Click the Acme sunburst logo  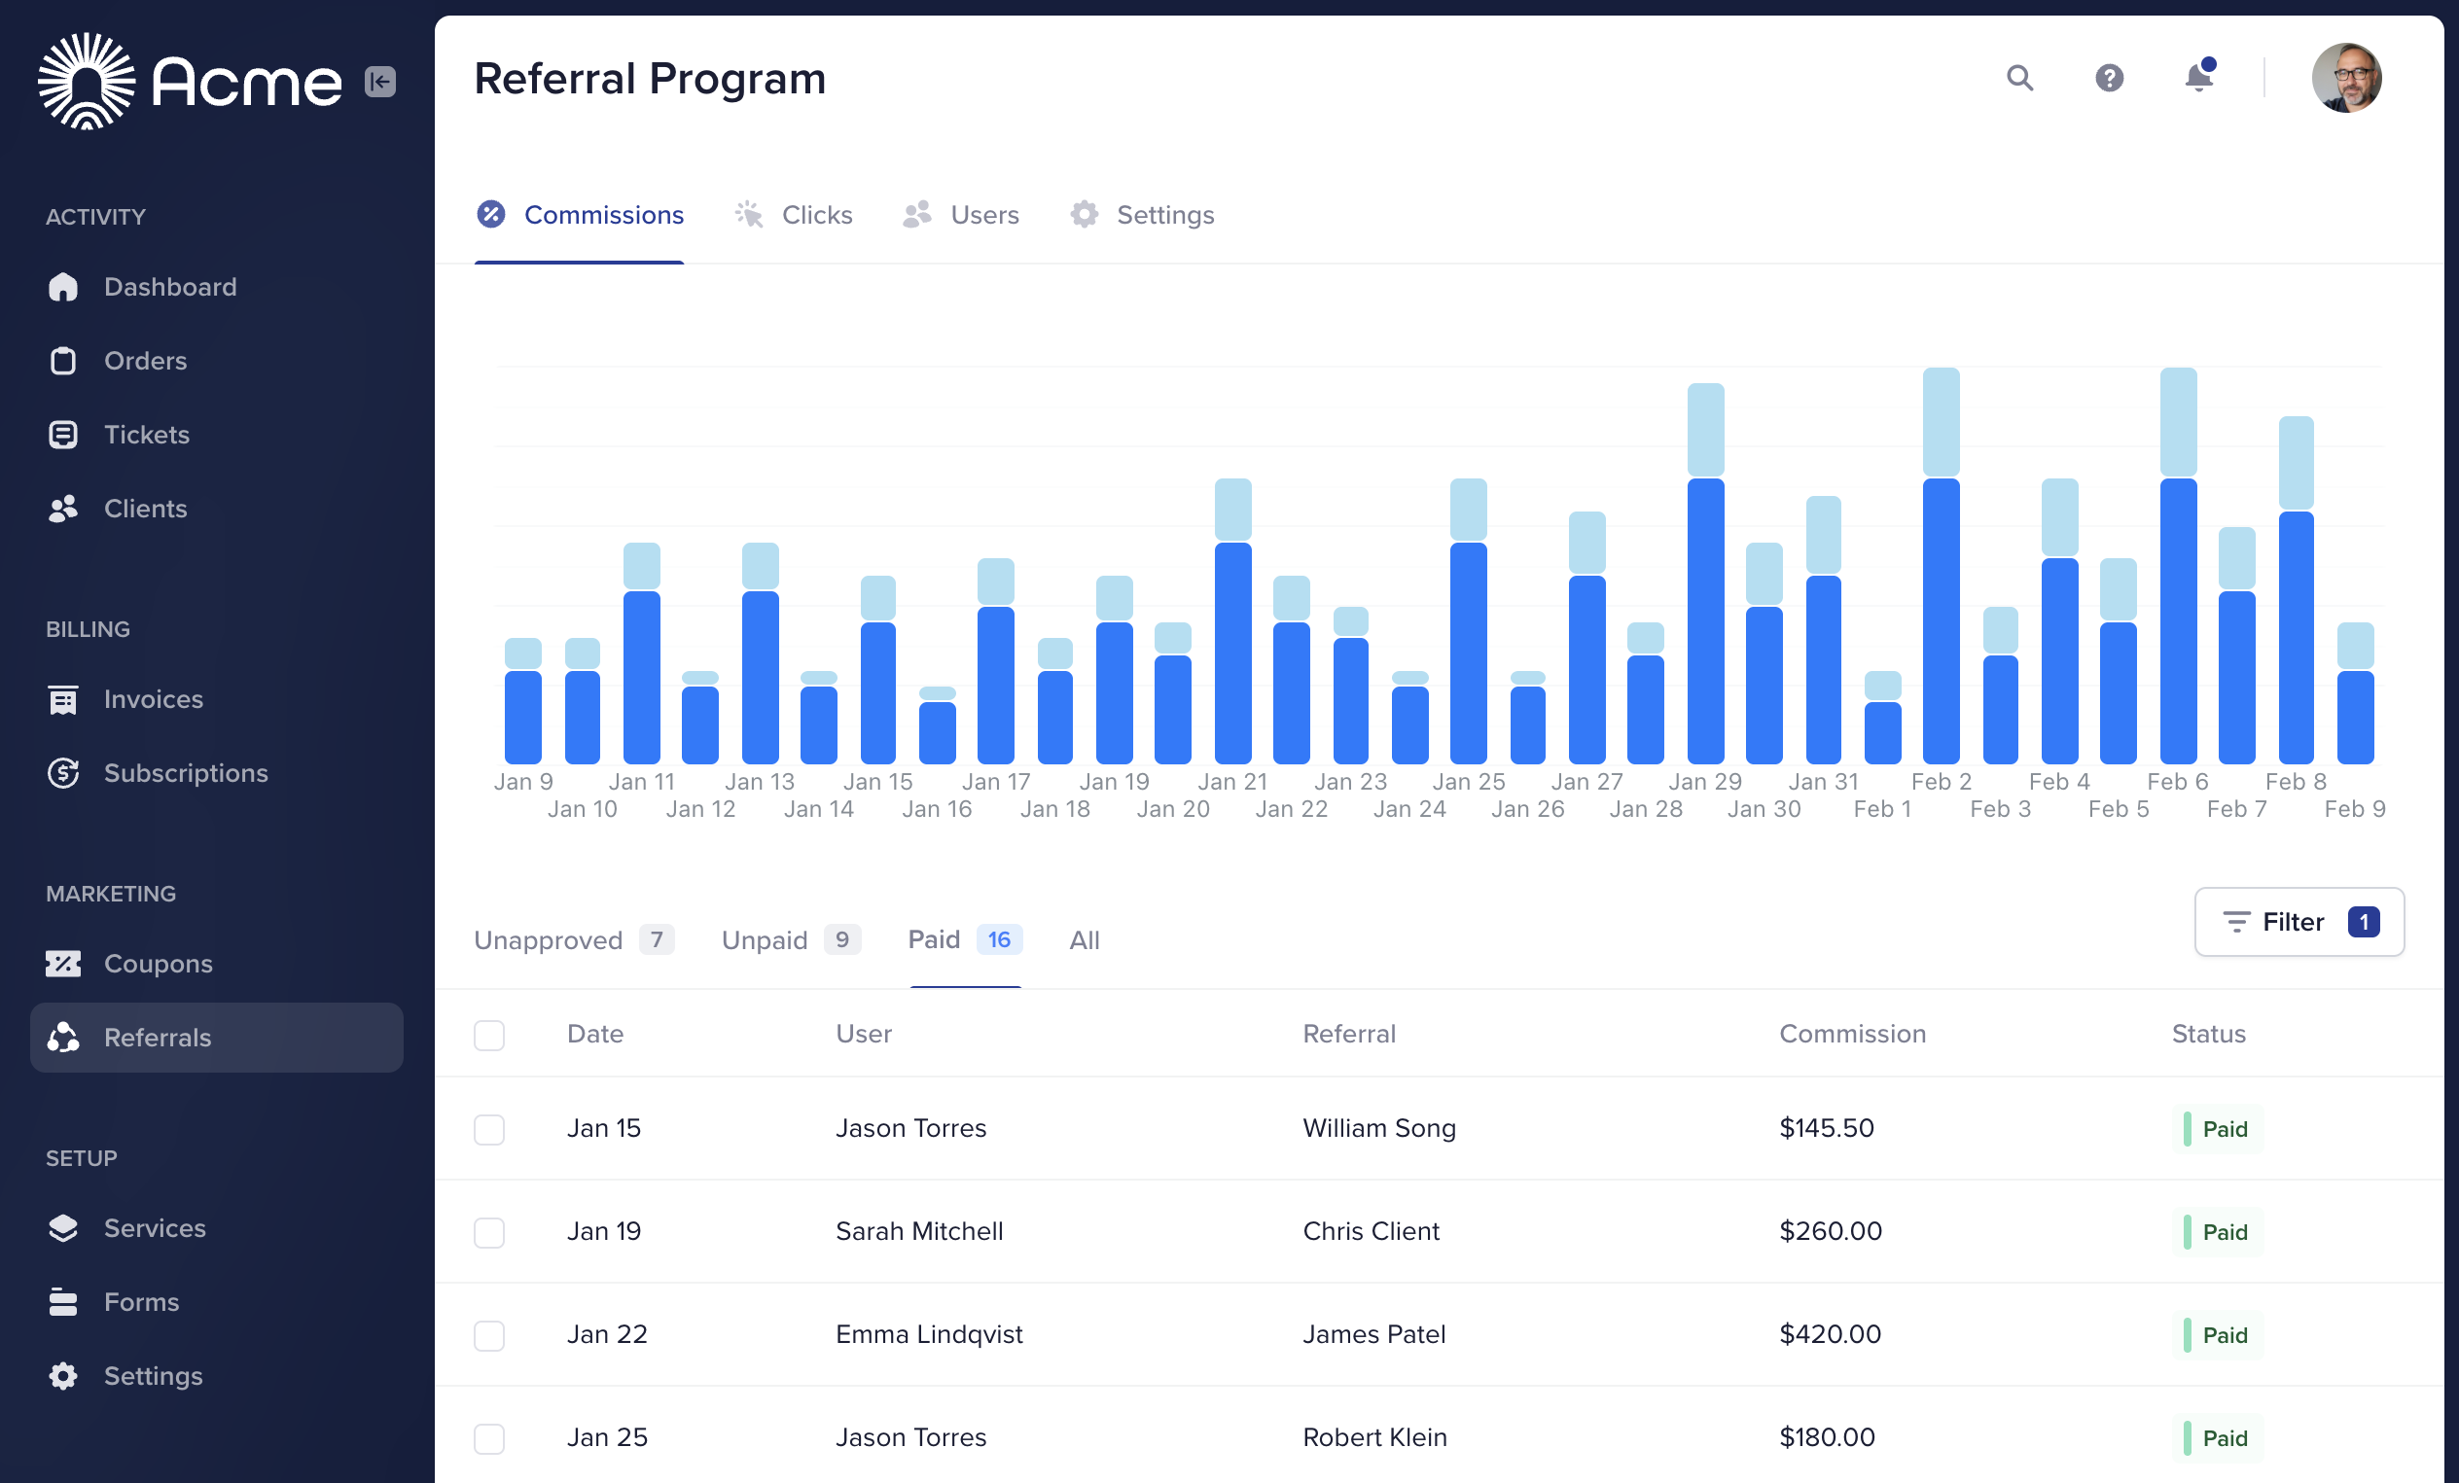click(87, 81)
